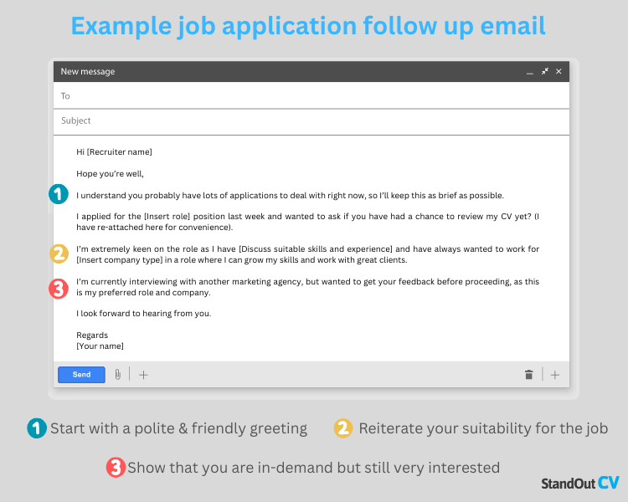Open the plus options beside the paperclip

point(143,375)
